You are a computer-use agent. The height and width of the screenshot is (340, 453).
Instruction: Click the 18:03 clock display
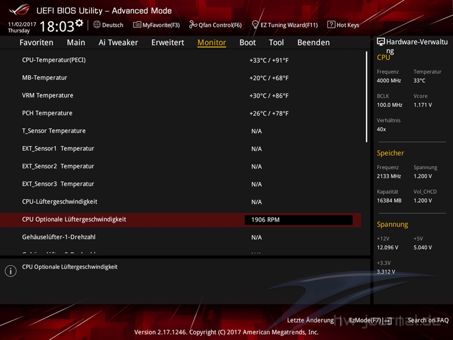point(57,26)
